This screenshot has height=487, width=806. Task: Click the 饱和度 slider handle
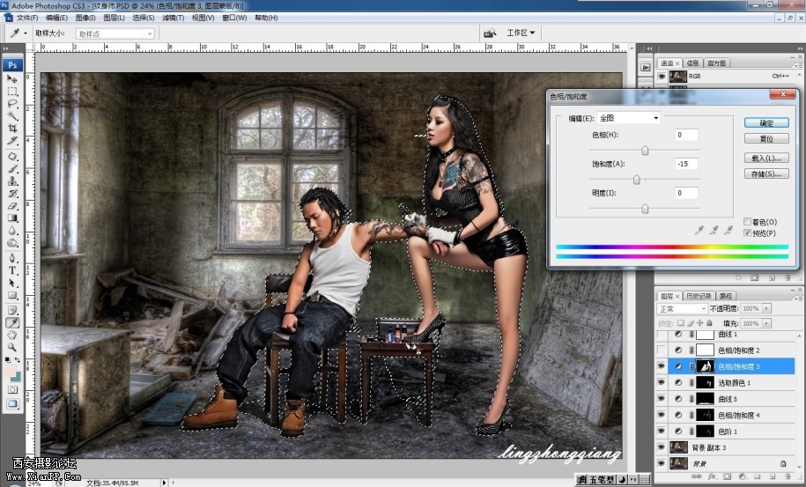[x=636, y=180]
